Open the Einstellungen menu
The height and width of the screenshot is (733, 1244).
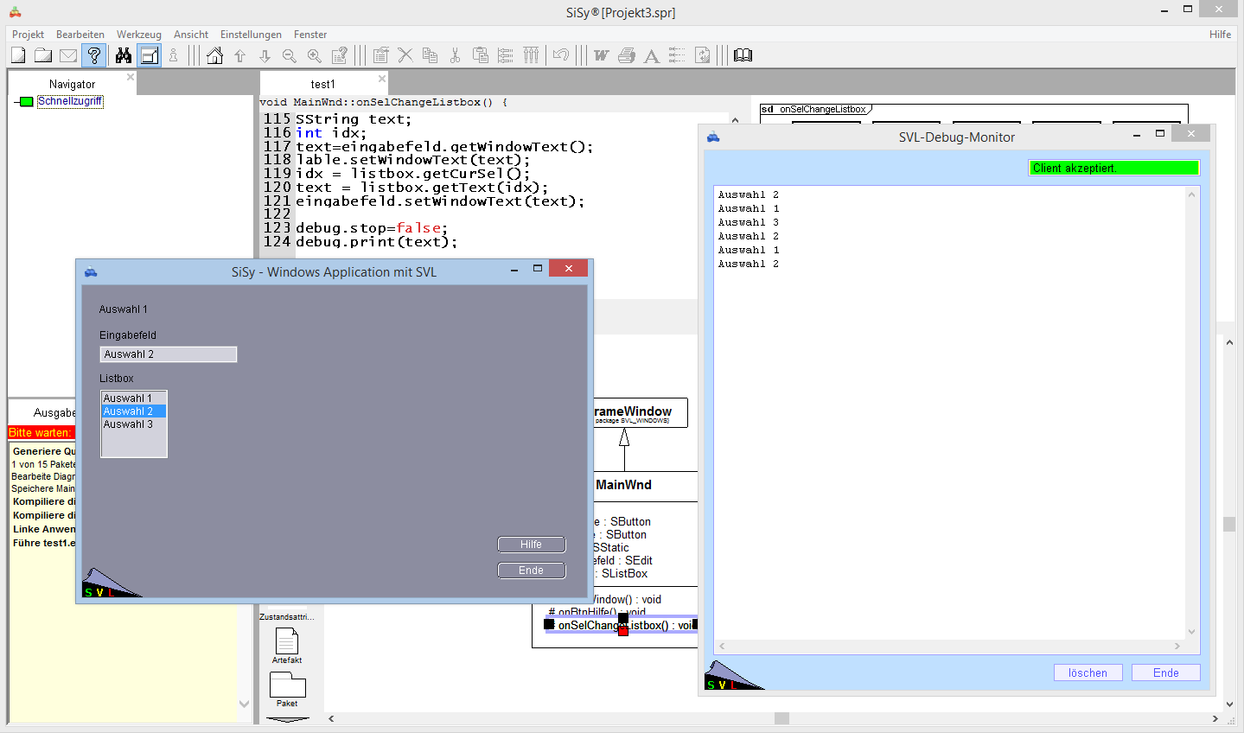pyautogui.click(x=251, y=35)
